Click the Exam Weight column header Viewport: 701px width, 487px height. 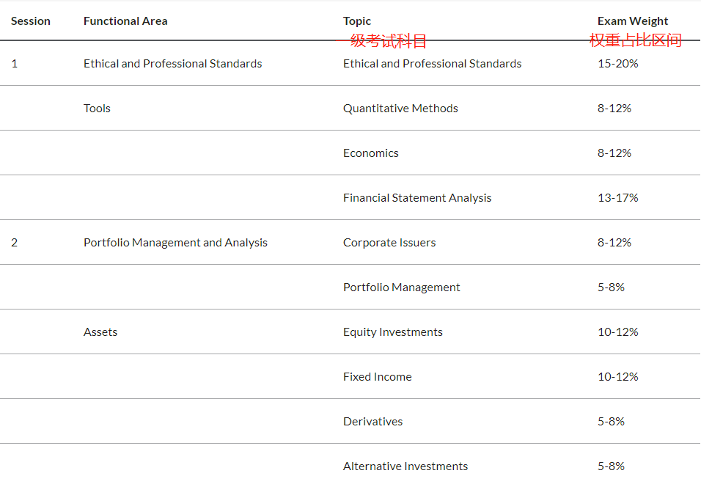click(633, 21)
